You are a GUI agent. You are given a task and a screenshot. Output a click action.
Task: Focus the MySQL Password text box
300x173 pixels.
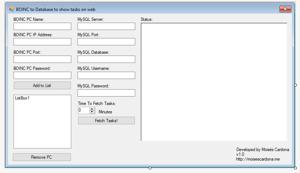(x=106, y=93)
